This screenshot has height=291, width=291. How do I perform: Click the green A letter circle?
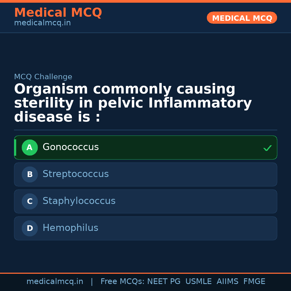(x=30, y=148)
